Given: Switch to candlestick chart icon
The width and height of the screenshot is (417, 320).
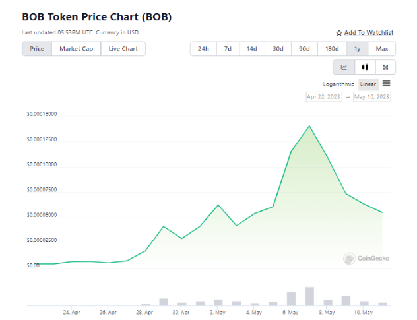Looking at the screenshot, I should click(364, 67).
